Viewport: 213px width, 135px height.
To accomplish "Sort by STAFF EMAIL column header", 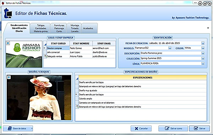I will tap(104, 43).
